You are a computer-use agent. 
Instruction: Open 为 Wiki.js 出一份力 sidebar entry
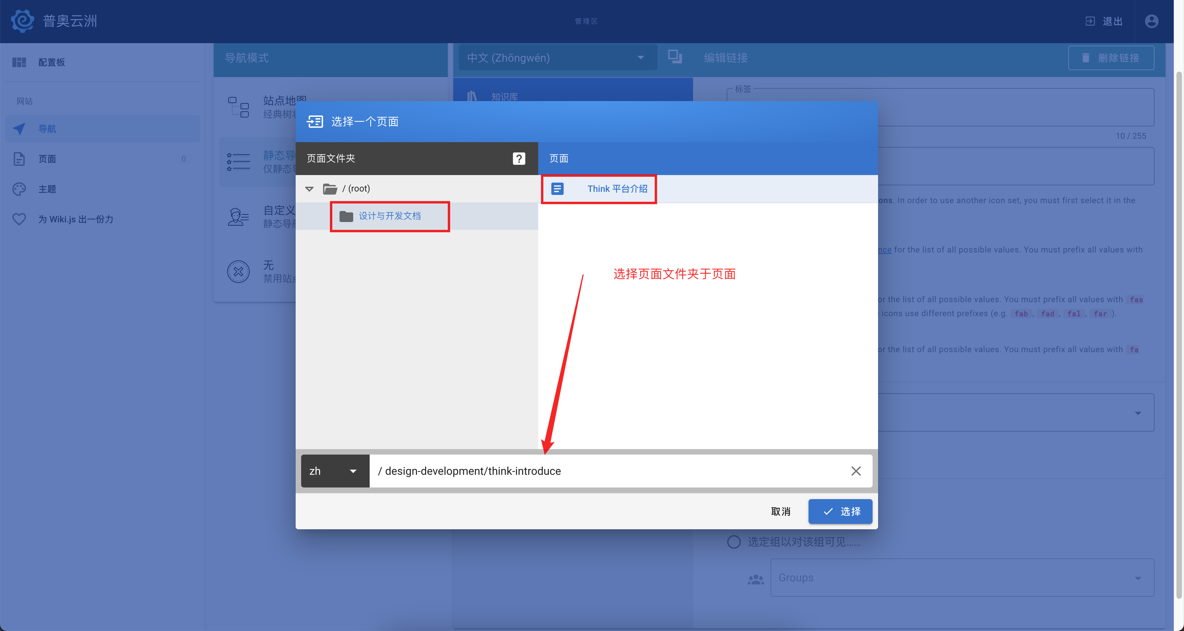click(x=102, y=219)
